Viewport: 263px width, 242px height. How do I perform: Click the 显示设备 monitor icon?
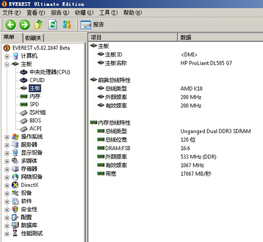pyautogui.click(x=15, y=153)
